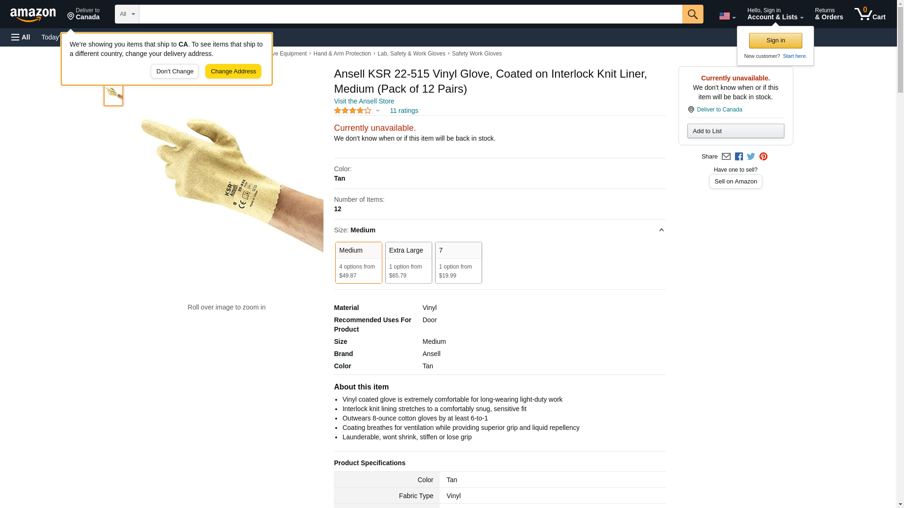The width and height of the screenshot is (904, 508).
Task: Share on Facebook icon
Action: (739, 157)
